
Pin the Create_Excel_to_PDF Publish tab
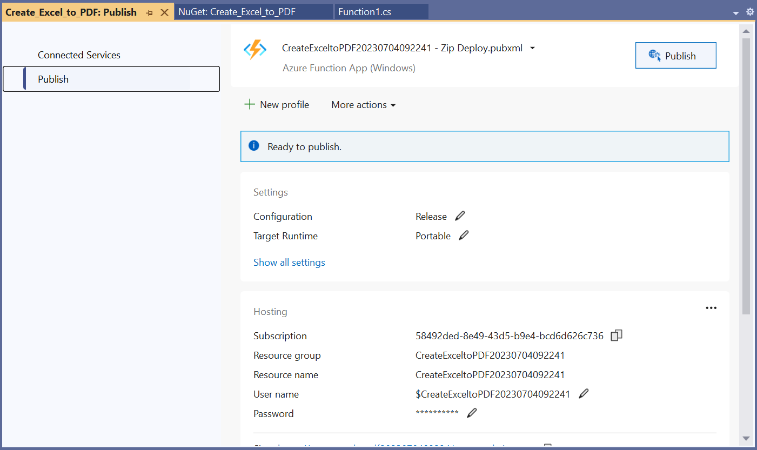point(150,12)
